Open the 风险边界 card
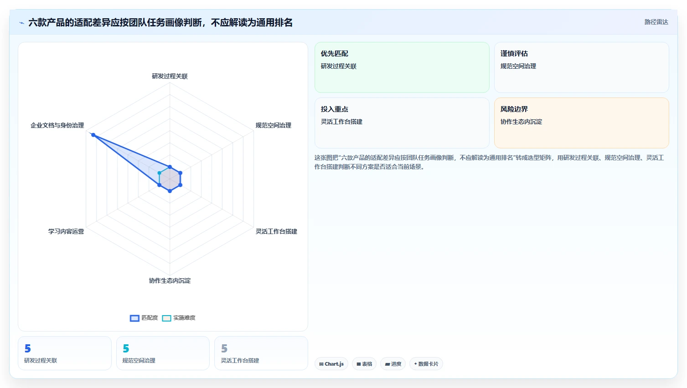The height and width of the screenshot is (388, 687). 581,123
